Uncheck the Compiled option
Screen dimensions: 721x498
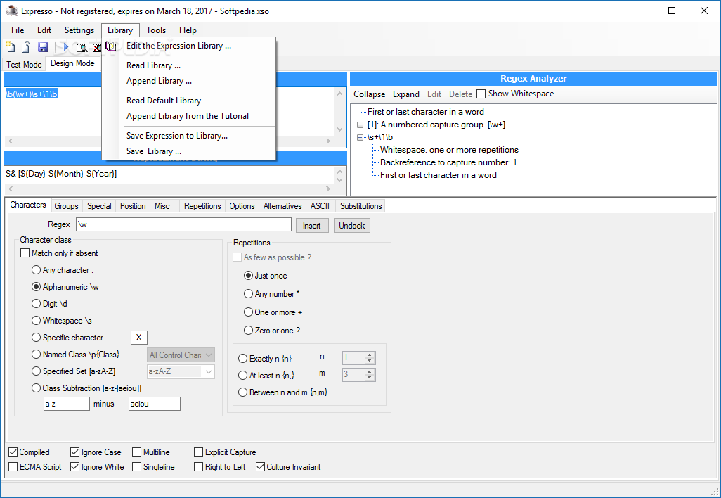click(13, 452)
